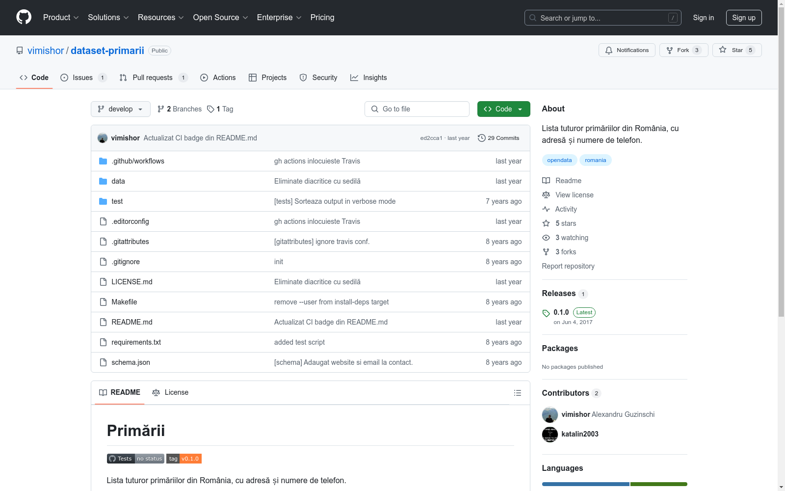Open the develop branch selector
The height and width of the screenshot is (491, 785).
(x=121, y=109)
